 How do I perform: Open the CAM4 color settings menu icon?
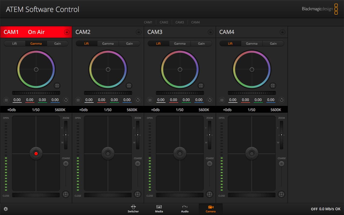coord(222,100)
